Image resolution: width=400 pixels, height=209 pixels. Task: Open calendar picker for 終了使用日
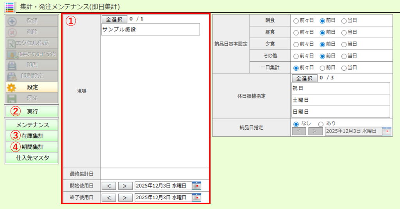[x=196, y=197]
